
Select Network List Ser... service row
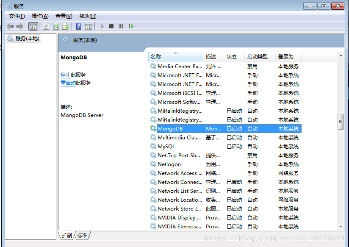tap(225, 191)
